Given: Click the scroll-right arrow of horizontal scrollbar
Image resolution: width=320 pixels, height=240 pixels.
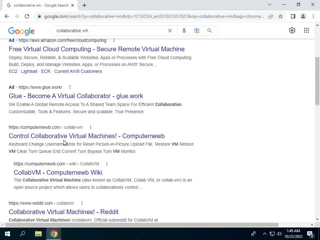Looking at the screenshot, I should [312, 225].
